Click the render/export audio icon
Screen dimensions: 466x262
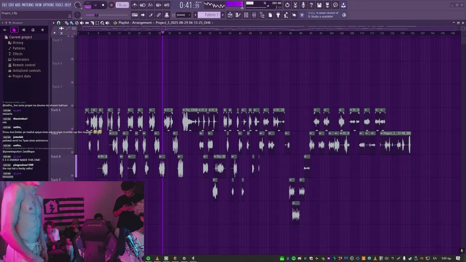(327, 5)
